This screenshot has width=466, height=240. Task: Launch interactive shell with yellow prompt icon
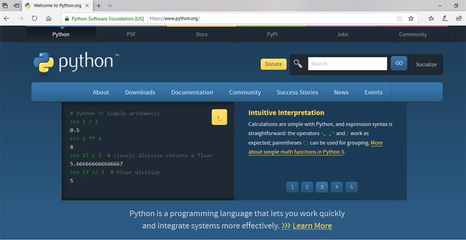pos(219,117)
